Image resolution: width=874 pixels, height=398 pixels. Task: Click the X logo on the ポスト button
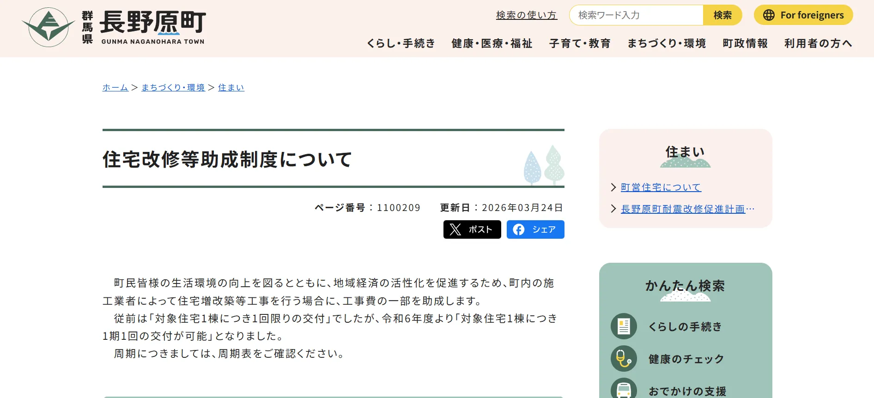455,229
